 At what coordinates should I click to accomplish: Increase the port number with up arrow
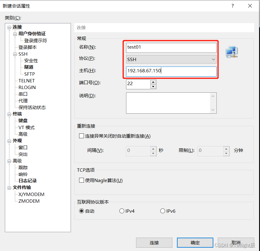[x=153, y=82]
